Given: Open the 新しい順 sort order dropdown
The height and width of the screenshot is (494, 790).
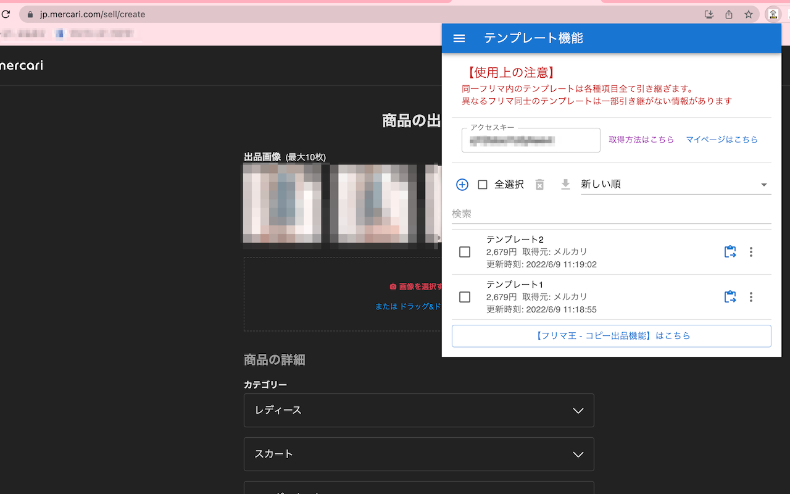Looking at the screenshot, I should tap(676, 185).
